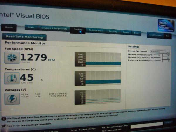
Task: Click the Load Defaults button
Action: coord(155,35)
